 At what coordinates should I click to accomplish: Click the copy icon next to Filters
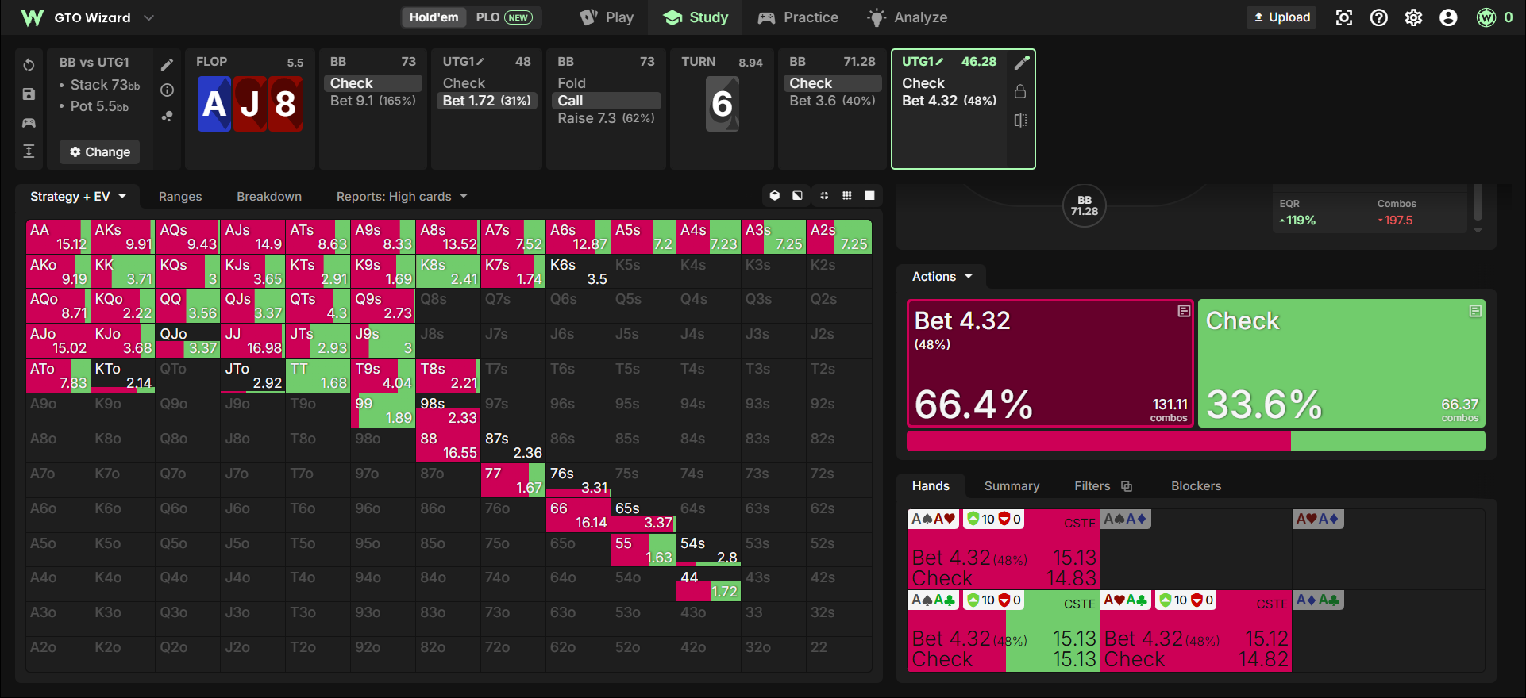point(1127,486)
